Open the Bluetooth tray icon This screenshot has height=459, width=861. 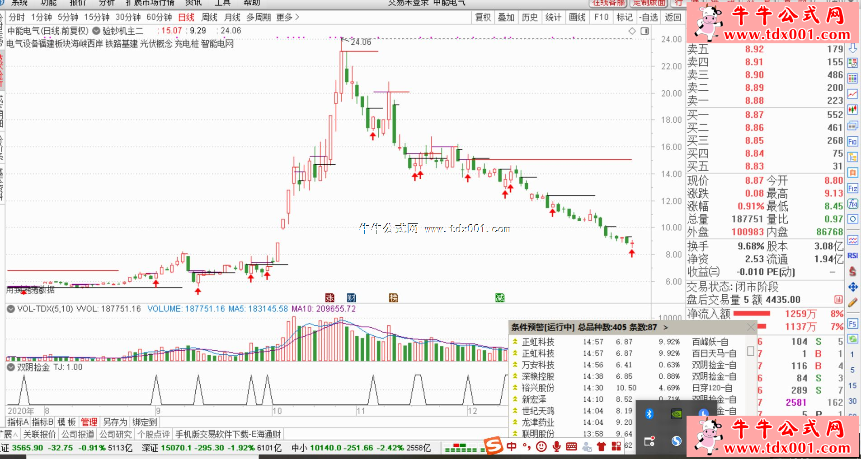(x=649, y=414)
